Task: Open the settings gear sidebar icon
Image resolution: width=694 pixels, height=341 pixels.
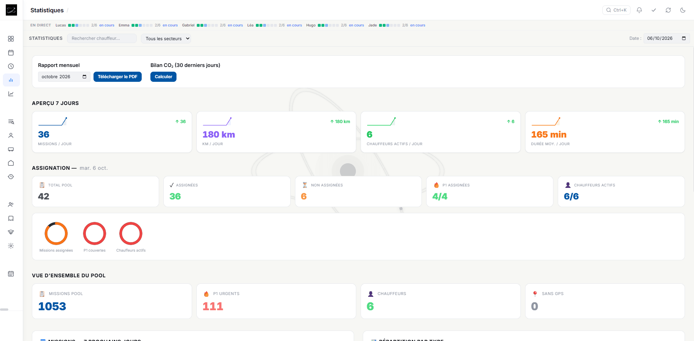Action: click(x=11, y=246)
